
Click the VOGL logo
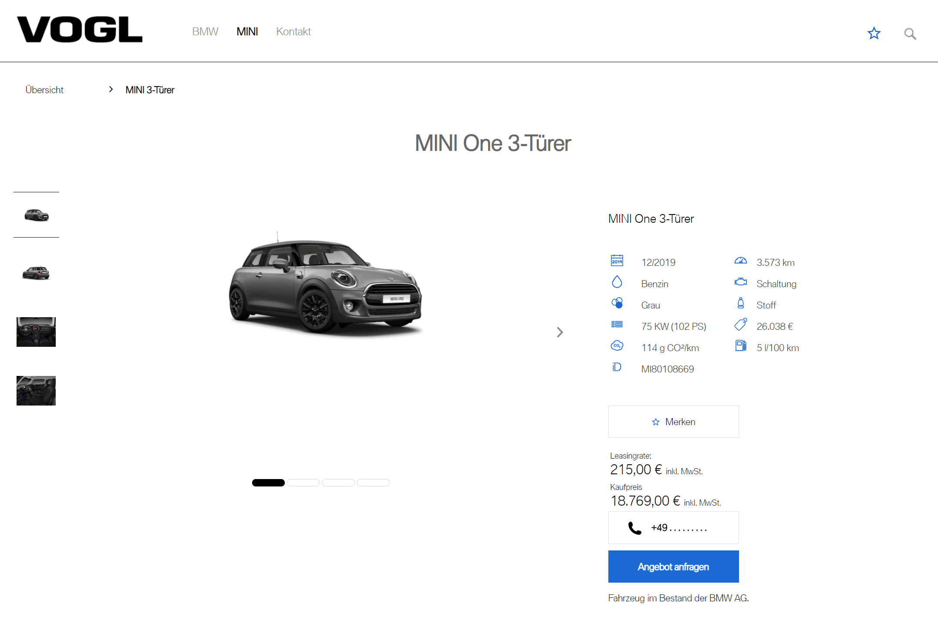tap(80, 30)
